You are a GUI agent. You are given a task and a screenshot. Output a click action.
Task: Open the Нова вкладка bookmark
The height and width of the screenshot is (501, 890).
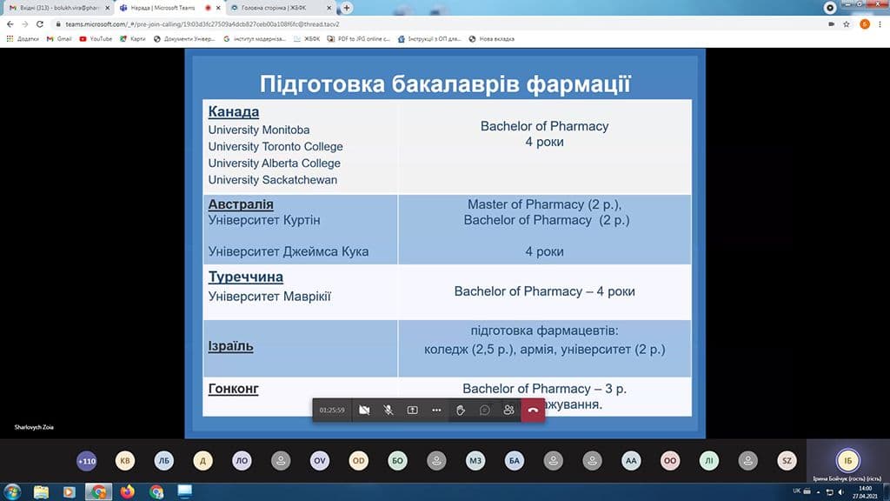pos(492,38)
